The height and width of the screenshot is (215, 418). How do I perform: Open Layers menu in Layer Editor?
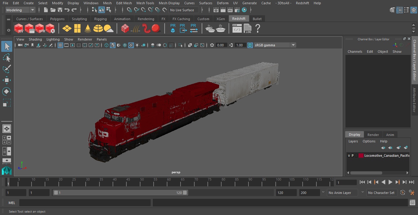click(x=353, y=141)
